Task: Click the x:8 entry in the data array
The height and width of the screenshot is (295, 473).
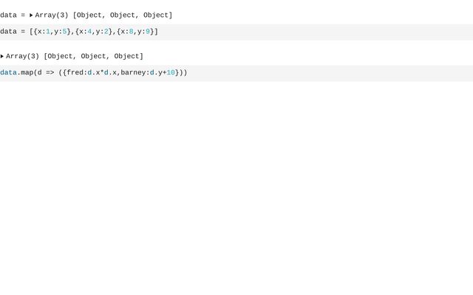Action: coord(126,32)
